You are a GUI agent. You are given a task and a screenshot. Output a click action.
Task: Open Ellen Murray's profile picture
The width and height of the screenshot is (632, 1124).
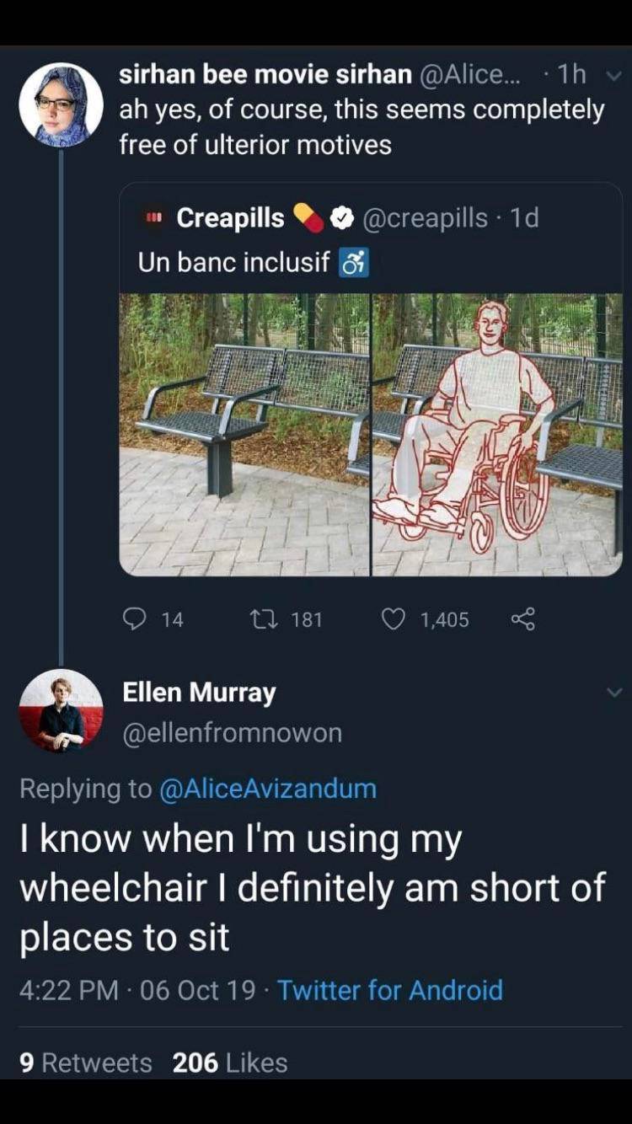pyautogui.click(x=61, y=709)
